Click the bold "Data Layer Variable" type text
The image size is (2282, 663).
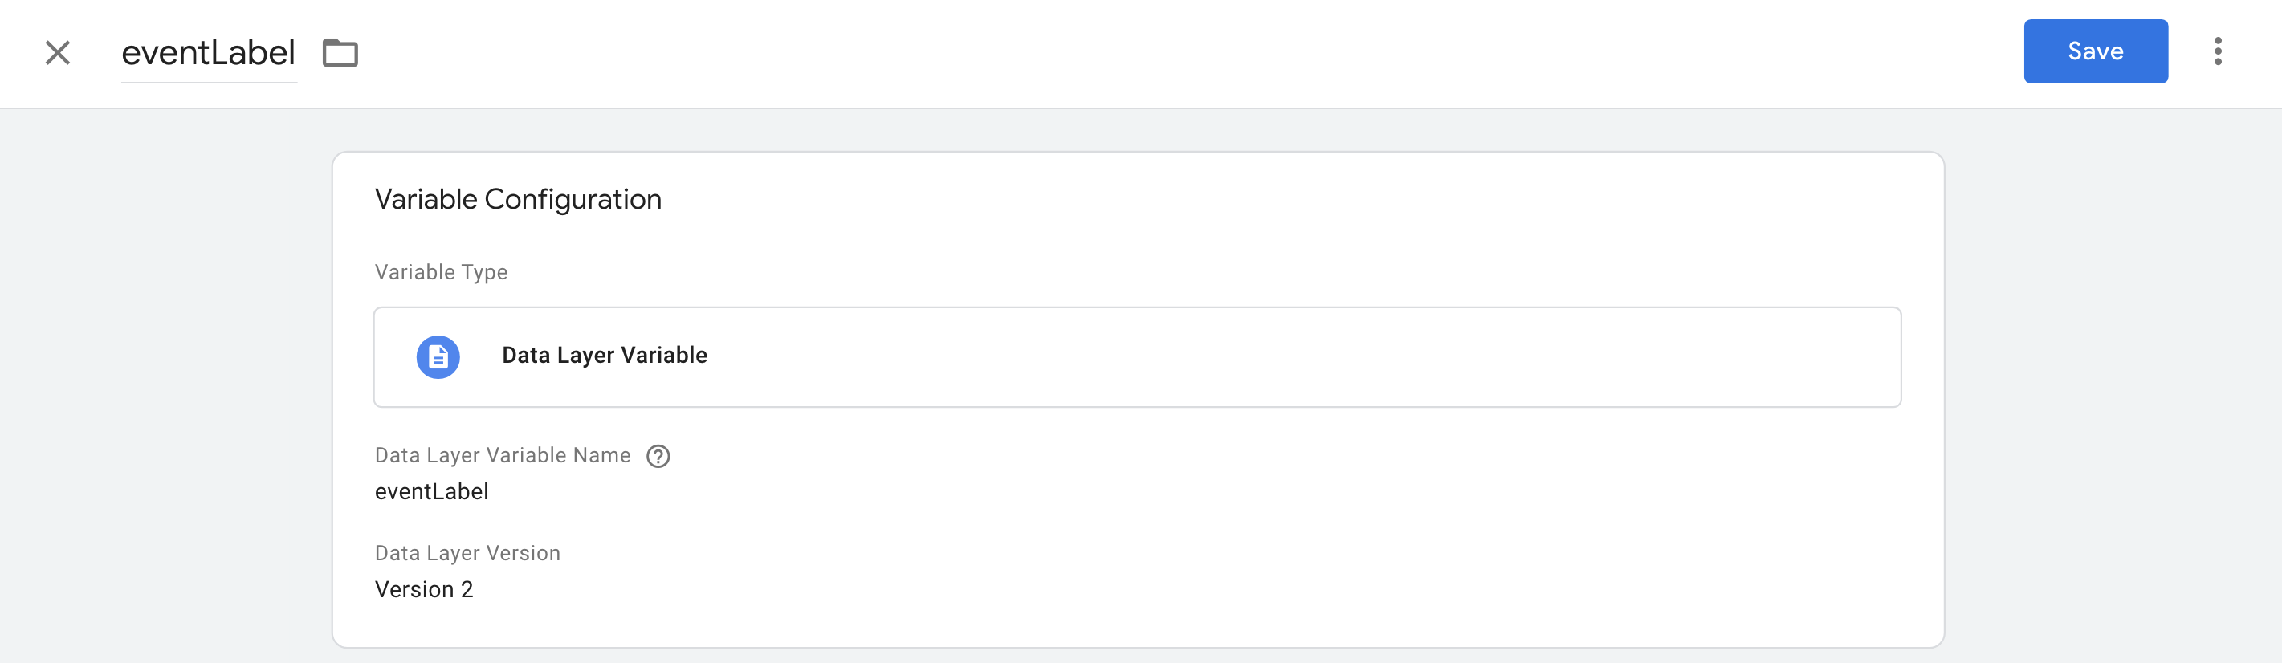[604, 356]
